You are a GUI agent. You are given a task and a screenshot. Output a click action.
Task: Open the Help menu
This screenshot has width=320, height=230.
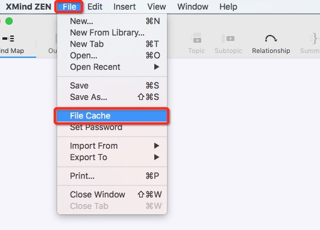point(228,7)
